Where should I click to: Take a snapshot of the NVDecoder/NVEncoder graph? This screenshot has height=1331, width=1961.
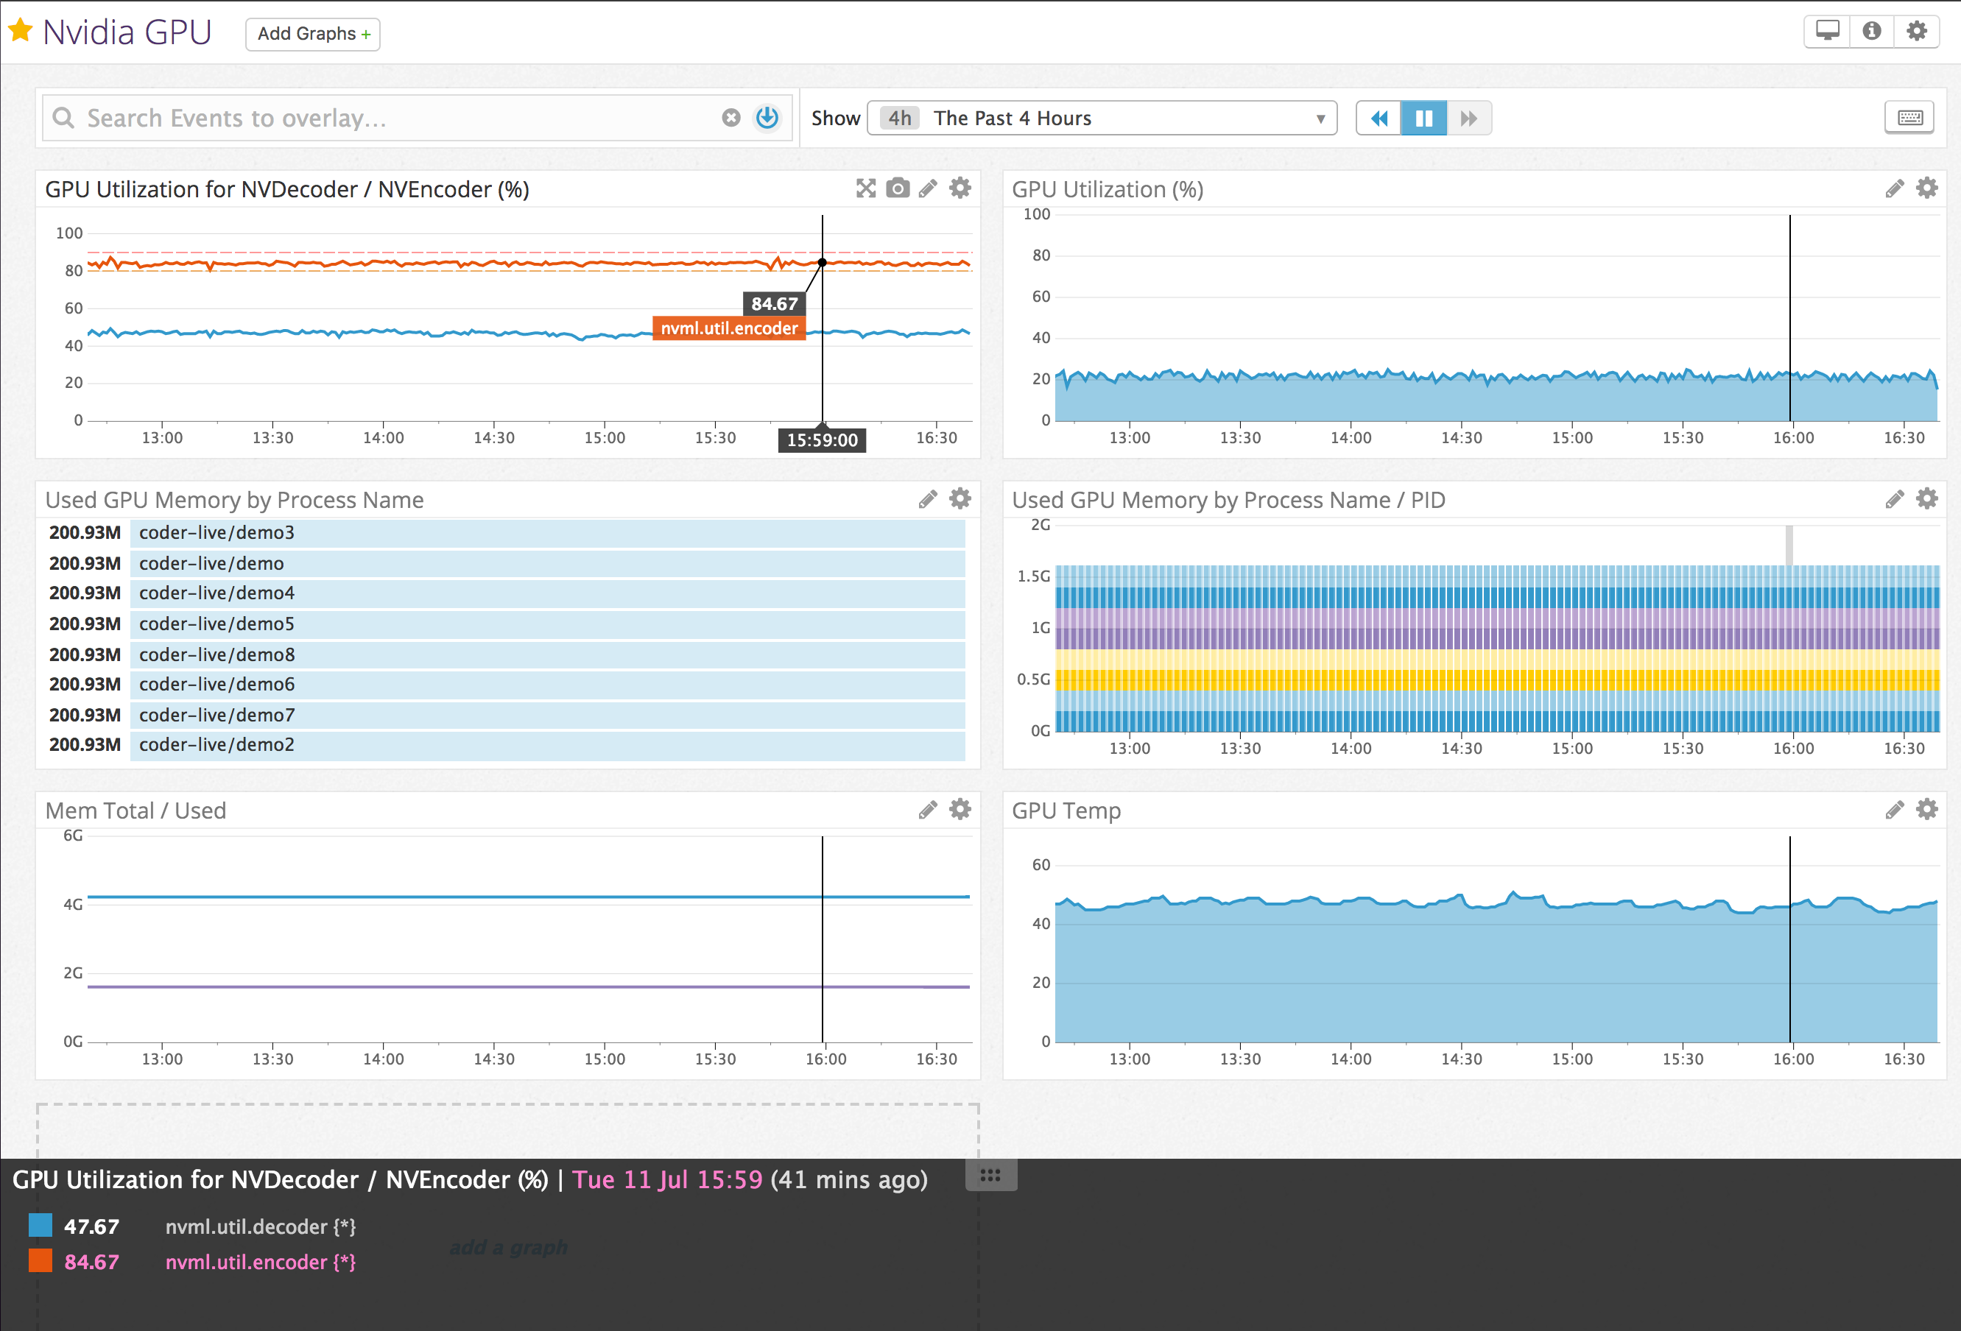[898, 188]
